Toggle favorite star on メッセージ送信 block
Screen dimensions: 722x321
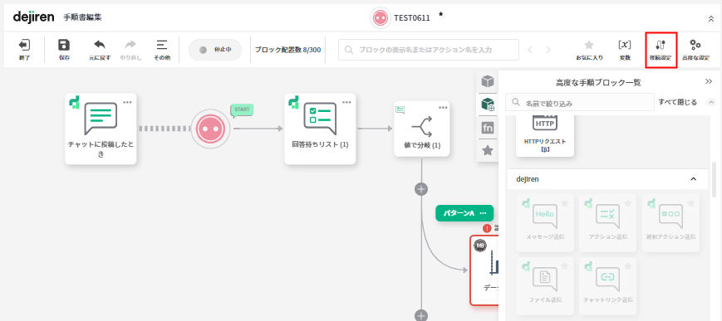[564, 203]
